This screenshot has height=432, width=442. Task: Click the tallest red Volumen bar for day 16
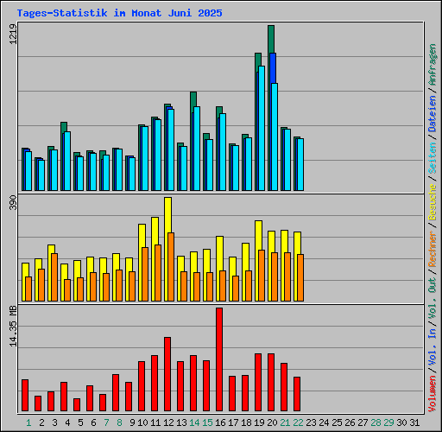click(x=219, y=359)
